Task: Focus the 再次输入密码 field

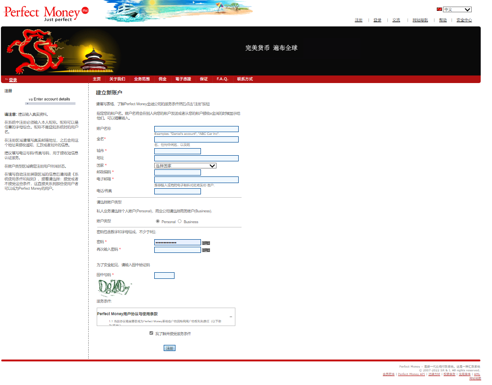Action: point(177,250)
